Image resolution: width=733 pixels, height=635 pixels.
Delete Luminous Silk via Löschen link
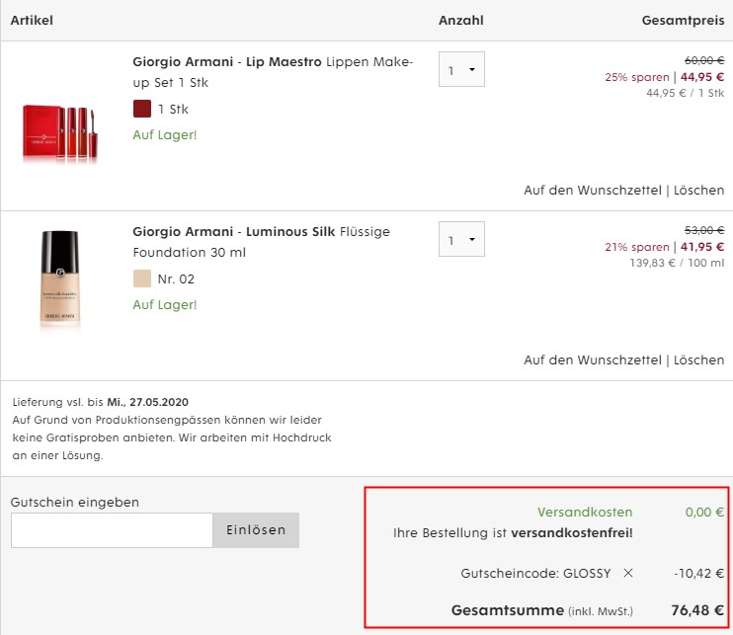[x=698, y=359]
